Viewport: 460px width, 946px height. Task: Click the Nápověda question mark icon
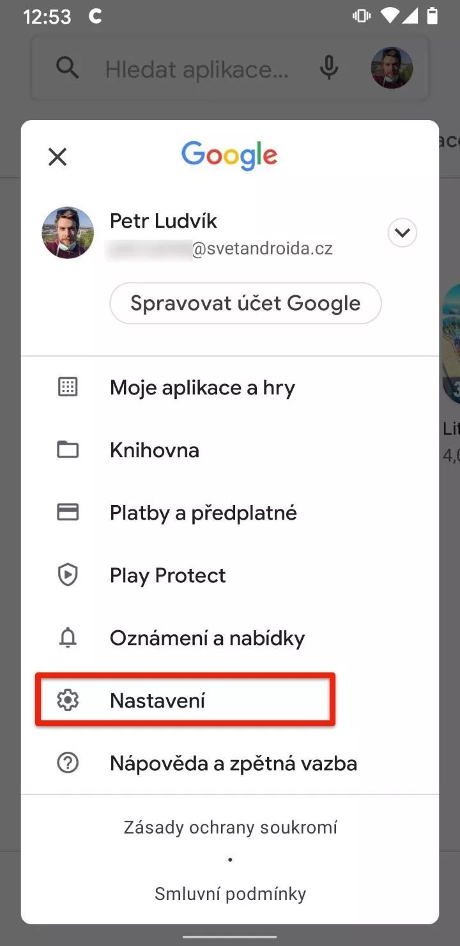pyautogui.click(x=68, y=763)
